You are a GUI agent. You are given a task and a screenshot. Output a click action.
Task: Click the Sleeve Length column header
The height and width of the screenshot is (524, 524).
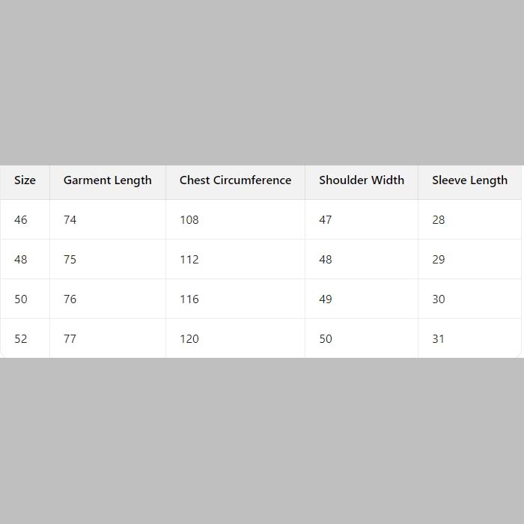click(469, 180)
